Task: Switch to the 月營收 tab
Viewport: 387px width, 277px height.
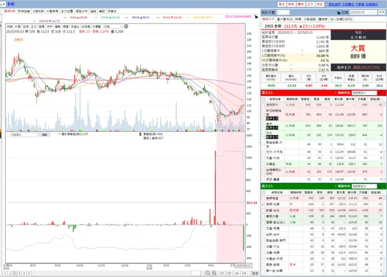Action: pos(112,11)
